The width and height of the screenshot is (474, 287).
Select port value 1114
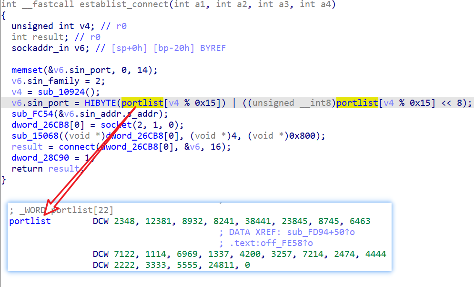156,254
